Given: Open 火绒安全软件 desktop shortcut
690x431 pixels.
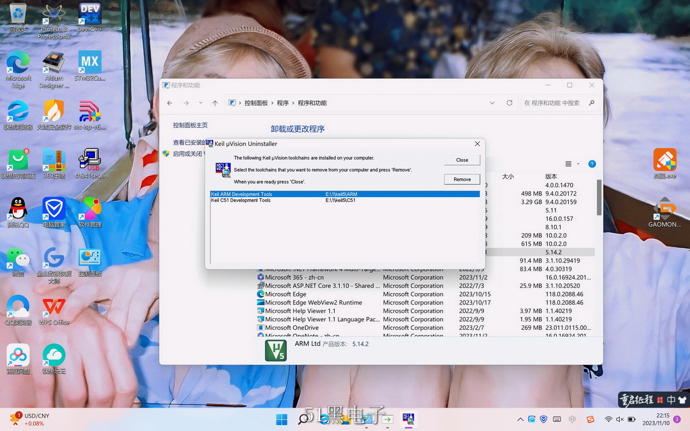Looking at the screenshot, I should 54,115.
